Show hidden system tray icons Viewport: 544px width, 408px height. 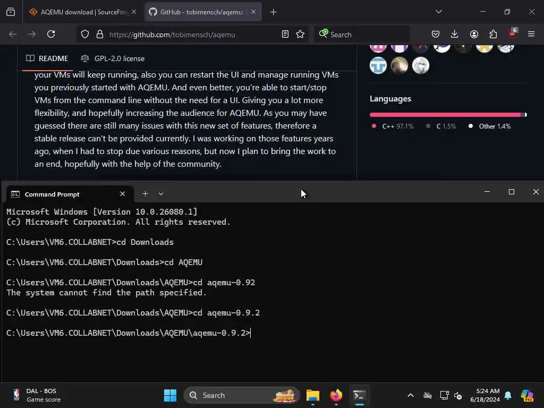point(411,395)
